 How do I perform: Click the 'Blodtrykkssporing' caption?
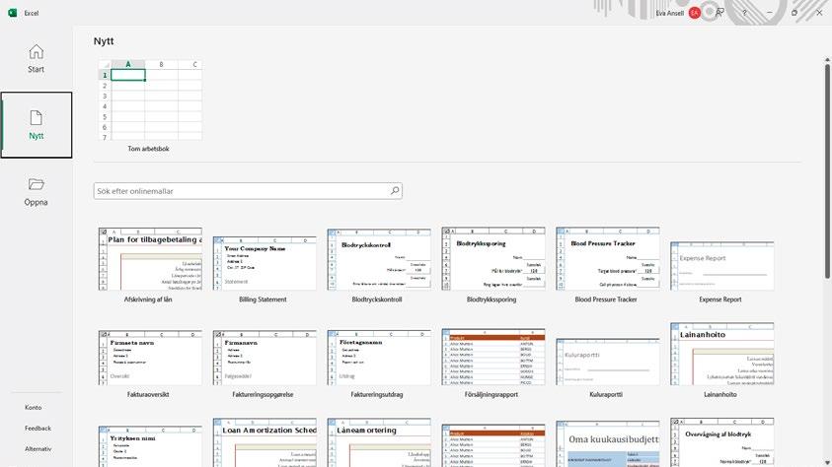492,300
